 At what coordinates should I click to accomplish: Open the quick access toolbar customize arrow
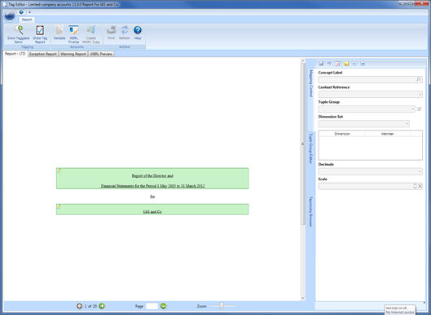(29, 12)
